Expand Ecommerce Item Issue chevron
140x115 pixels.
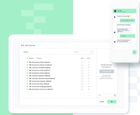point(25,89)
